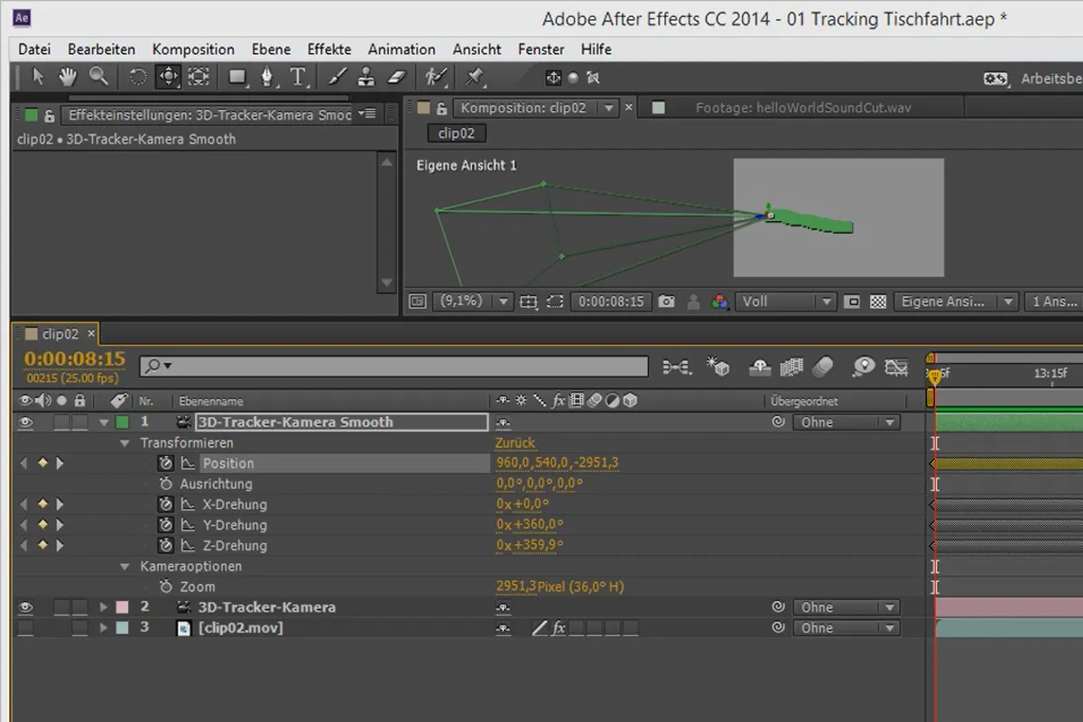Open the Ebene menu
Viewport: 1083px width, 722px height.
click(271, 50)
